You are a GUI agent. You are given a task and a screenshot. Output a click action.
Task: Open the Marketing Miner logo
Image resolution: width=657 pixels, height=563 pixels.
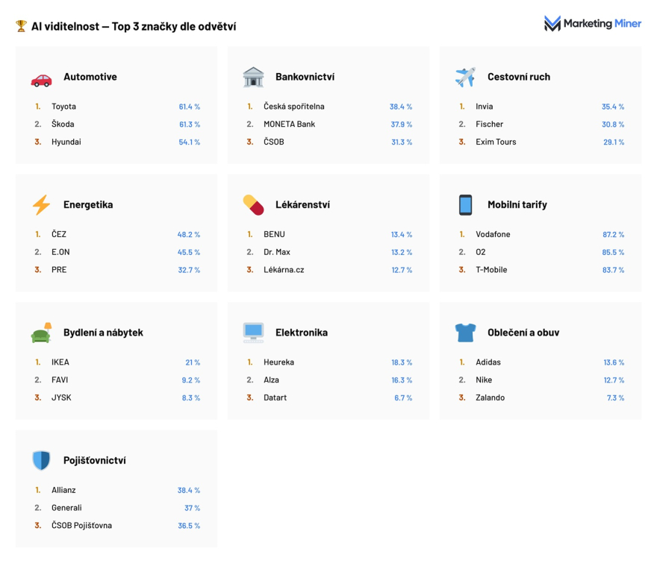click(593, 24)
